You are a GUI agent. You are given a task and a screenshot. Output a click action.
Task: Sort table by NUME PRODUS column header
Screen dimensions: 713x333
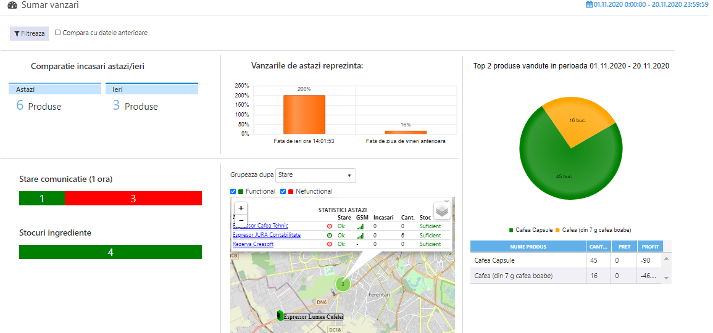[528, 247]
